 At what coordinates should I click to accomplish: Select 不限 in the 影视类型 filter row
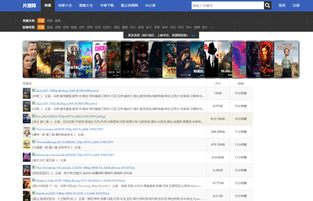41,27
